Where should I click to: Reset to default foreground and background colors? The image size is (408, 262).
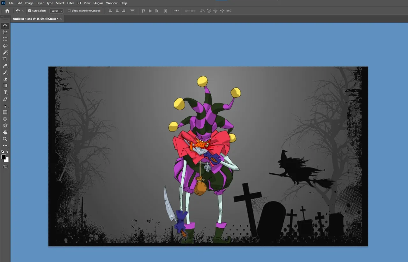(3, 152)
